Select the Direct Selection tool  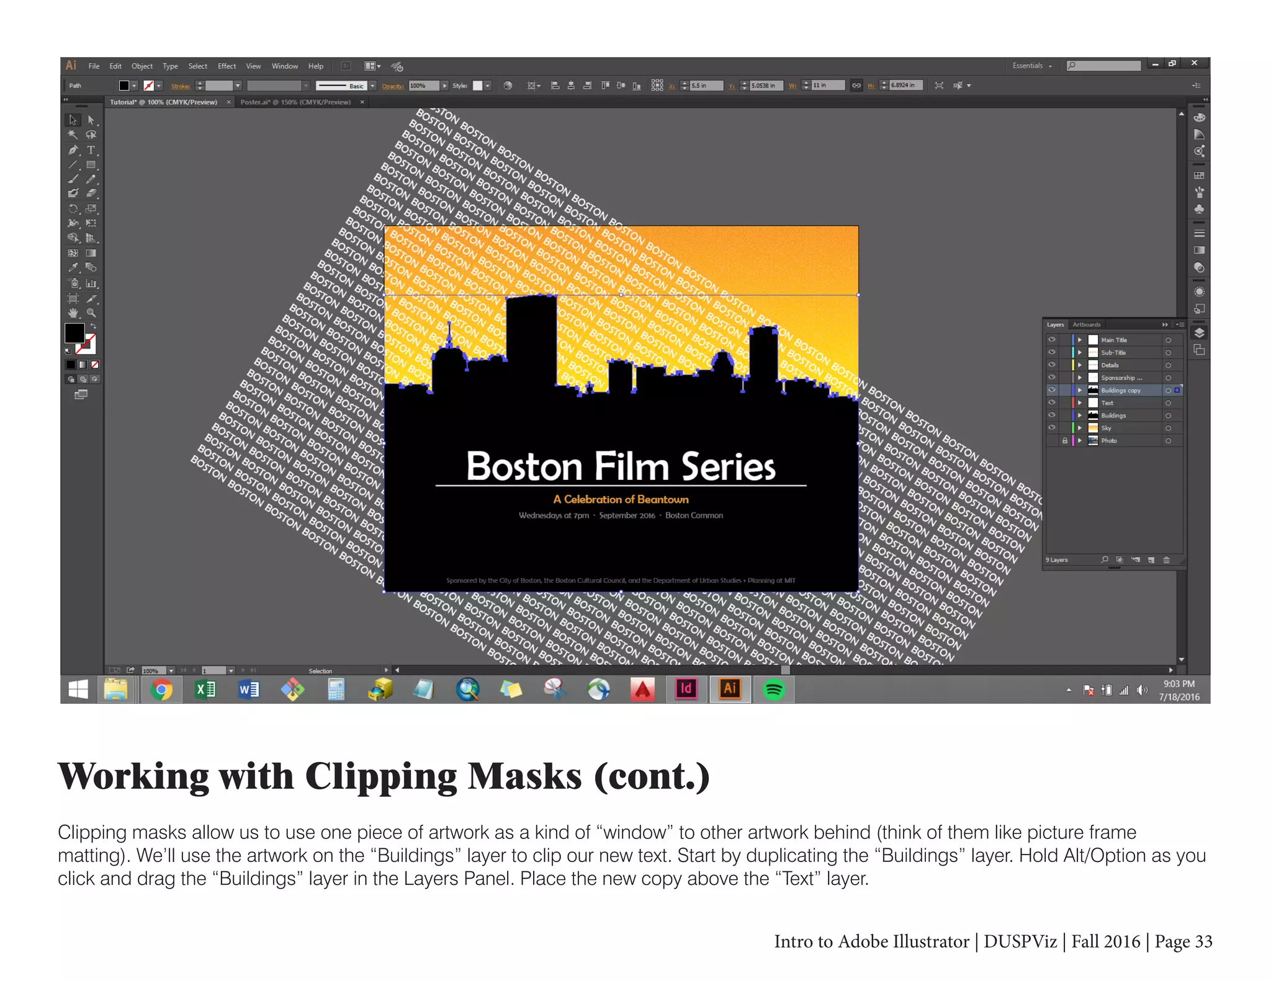click(x=91, y=120)
